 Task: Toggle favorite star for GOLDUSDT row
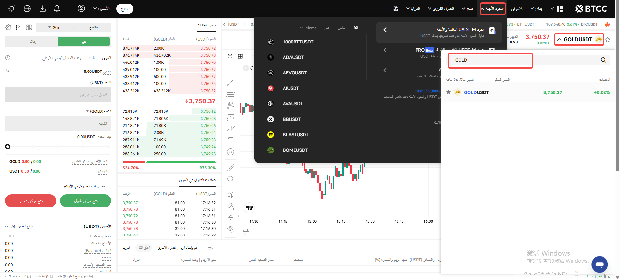[449, 92]
